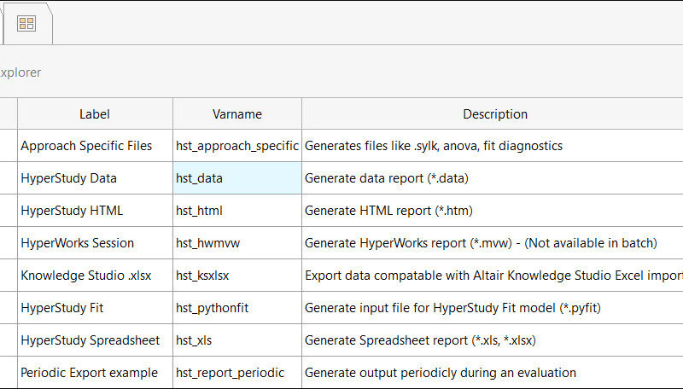The width and height of the screenshot is (683, 389).
Task: Select the hst_data varname cell
Action: tap(237, 178)
